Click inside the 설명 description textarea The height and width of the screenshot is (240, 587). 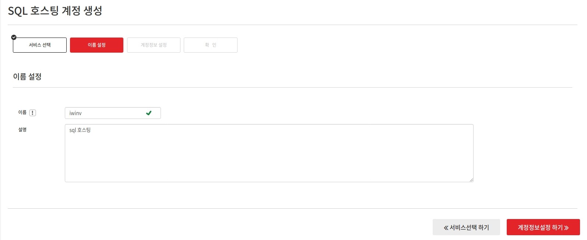269,153
